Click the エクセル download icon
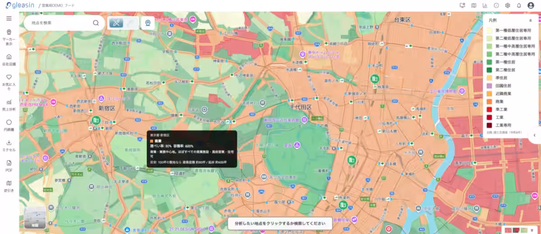This screenshot has height=234, width=541. click(9, 143)
